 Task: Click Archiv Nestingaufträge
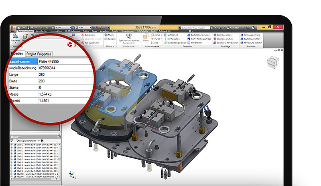(x=199, y=39)
